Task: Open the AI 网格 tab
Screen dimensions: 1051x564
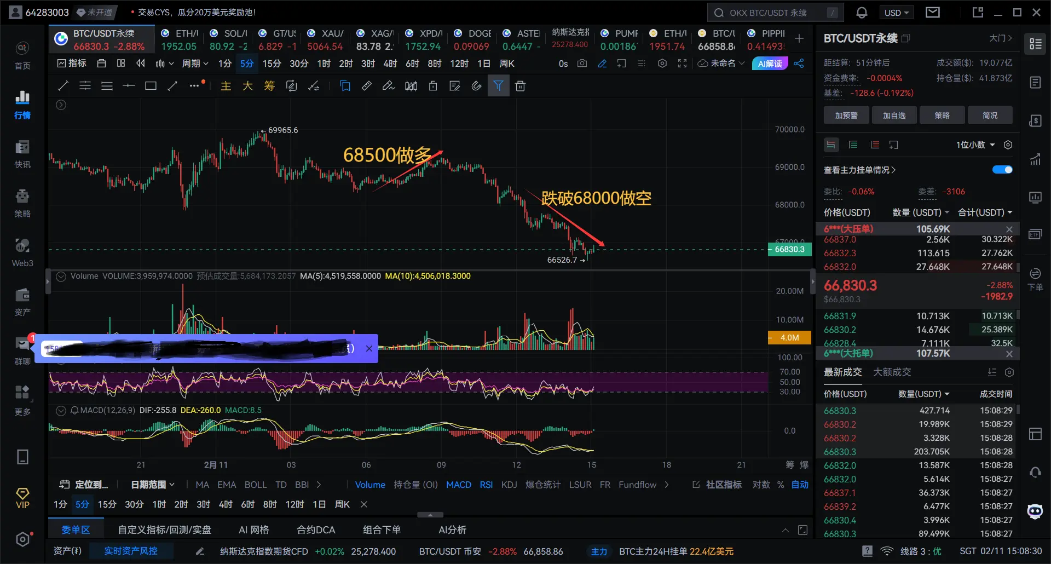Action: click(254, 530)
